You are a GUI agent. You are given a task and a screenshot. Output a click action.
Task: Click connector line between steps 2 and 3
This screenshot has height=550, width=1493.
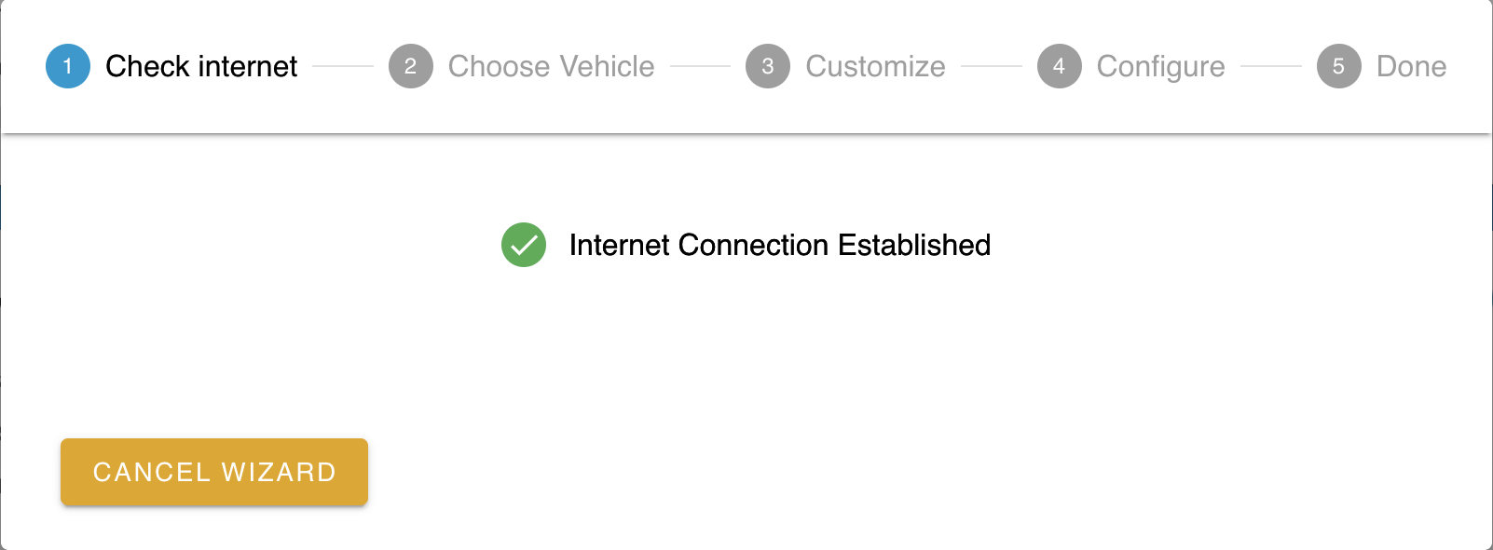[x=700, y=66]
